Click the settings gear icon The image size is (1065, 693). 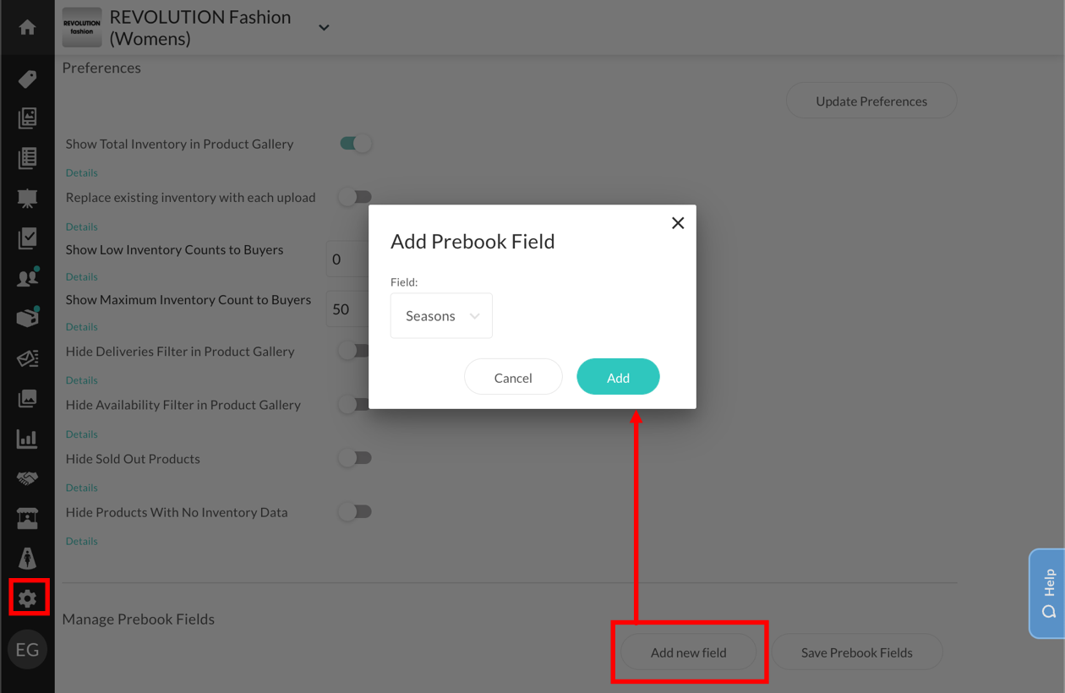point(27,598)
